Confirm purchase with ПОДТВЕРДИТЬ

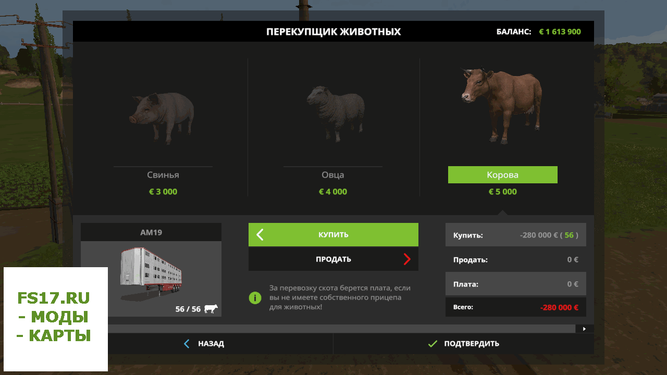click(x=464, y=344)
